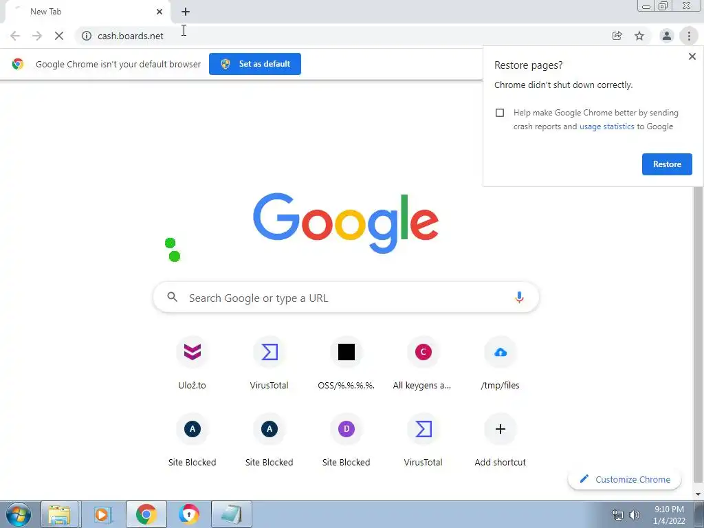Viewport: 704px width, 528px height.
Task: Restore the previous pages
Action: tap(667, 164)
